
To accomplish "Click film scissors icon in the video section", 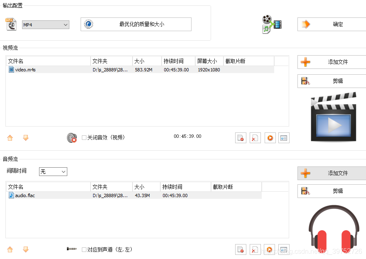I will (305, 81).
